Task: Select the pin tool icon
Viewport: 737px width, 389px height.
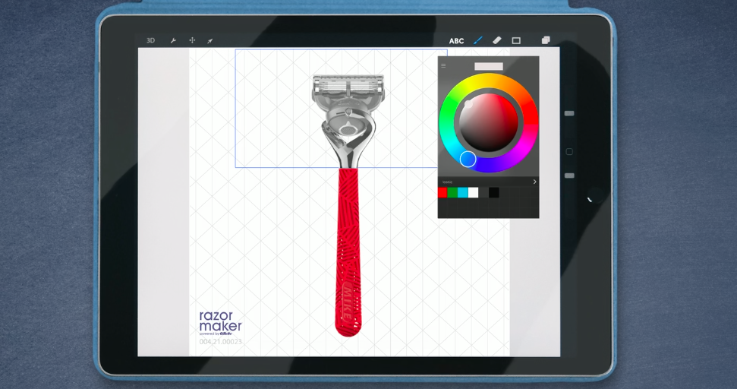Action: pyautogui.click(x=210, y=40)
